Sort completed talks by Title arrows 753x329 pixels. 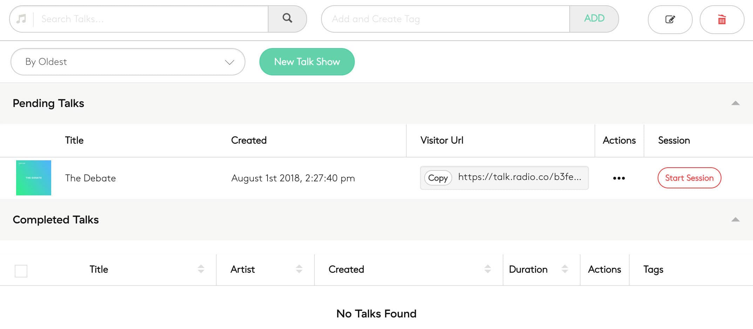point(201,269)
